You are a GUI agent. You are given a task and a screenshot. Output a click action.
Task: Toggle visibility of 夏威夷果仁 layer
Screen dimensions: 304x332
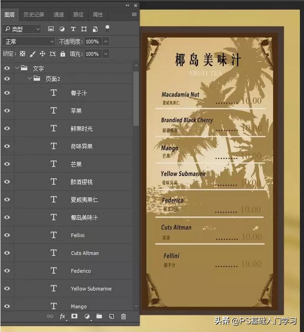point(7,200)
